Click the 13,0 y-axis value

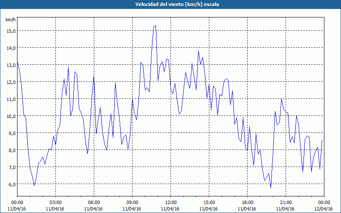tap(11, 65)
